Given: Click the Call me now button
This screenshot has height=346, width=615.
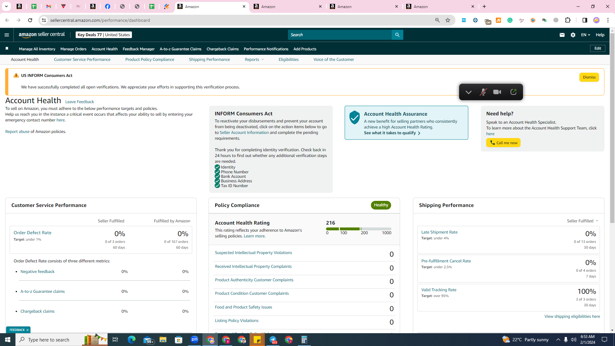Looking at the screenshot, I should [503, 143].
